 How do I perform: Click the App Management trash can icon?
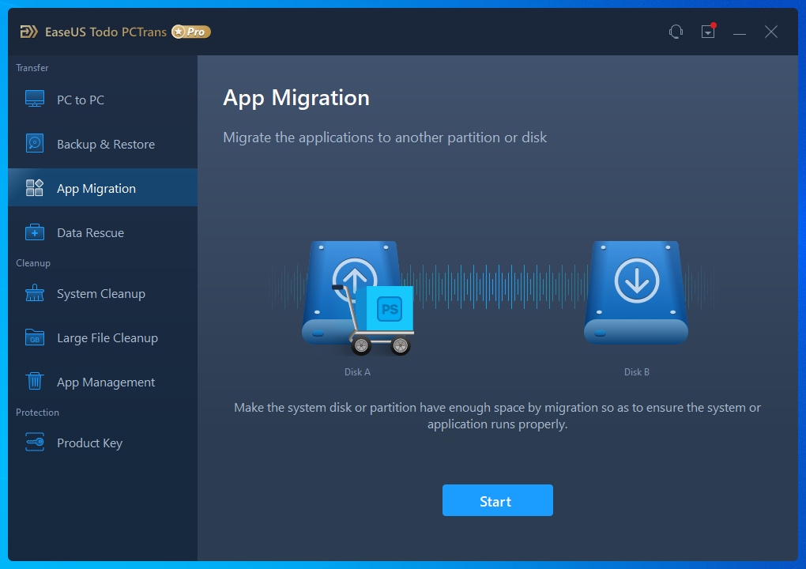35,382
